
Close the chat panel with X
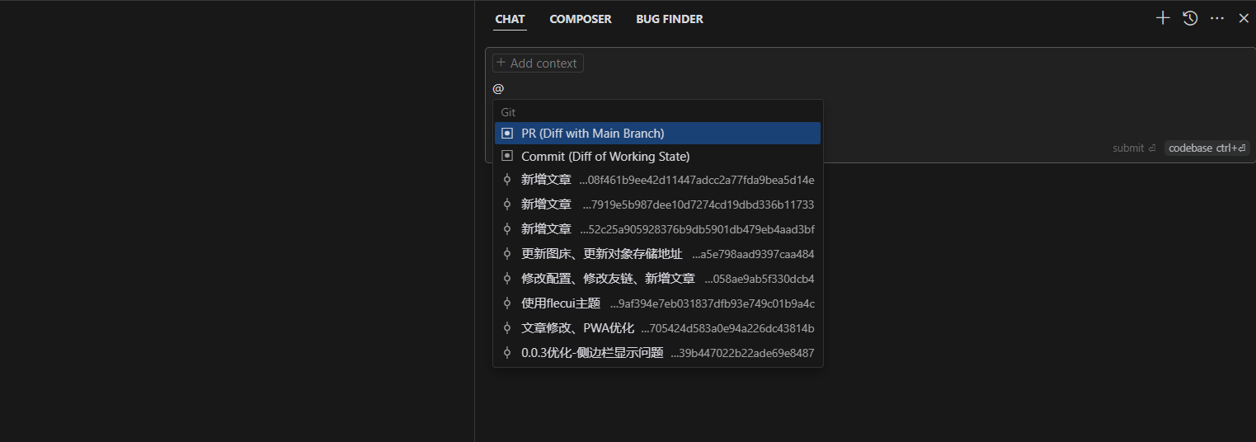pyautogui.click(x=1244, y=18)
